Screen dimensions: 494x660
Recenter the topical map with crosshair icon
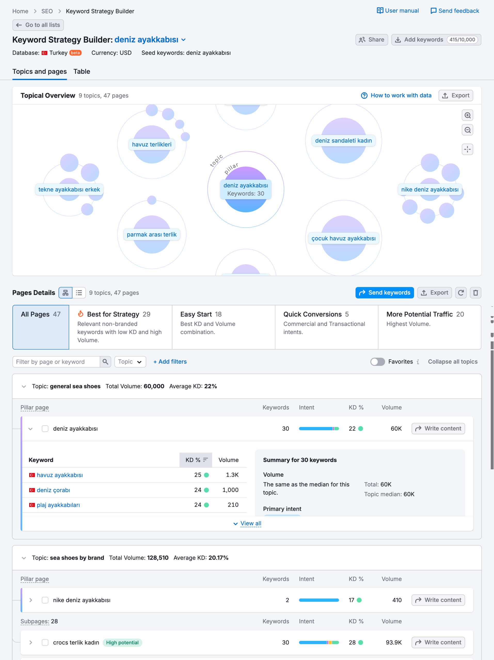(467, 149)
